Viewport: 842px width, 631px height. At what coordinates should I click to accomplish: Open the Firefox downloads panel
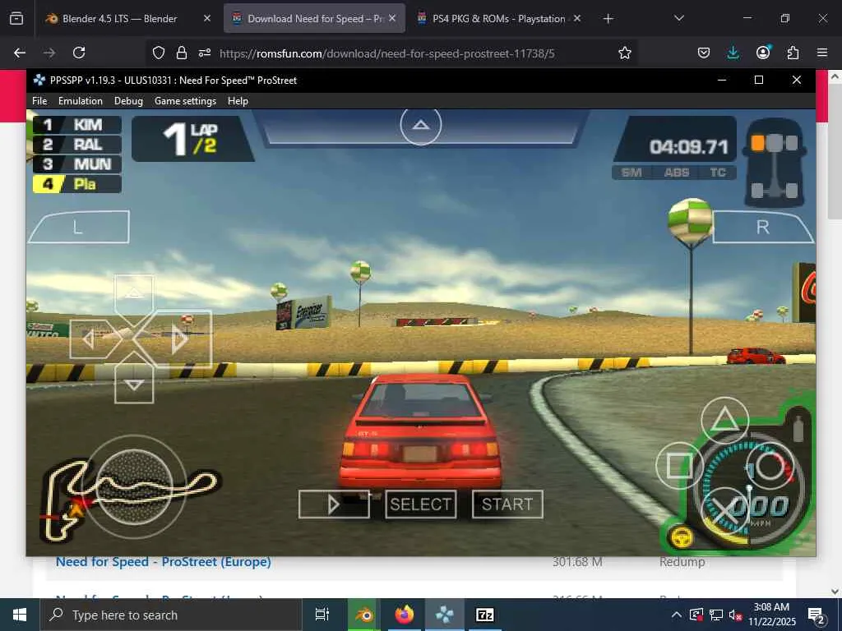click(x=733, y=53)
